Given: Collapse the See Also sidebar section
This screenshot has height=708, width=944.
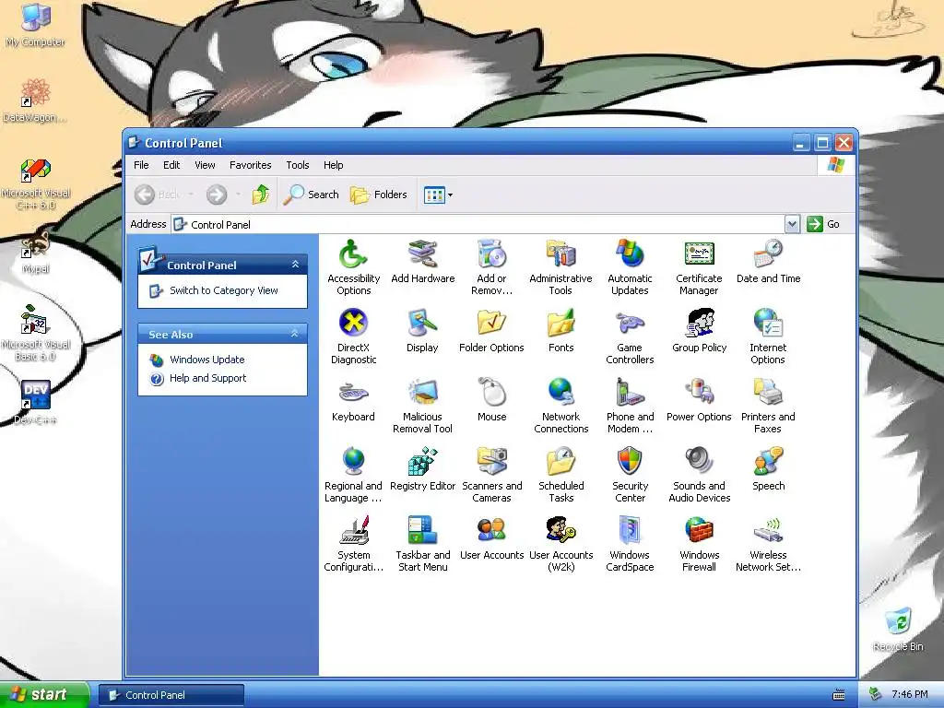Looking at the screenshot, I should tap(295, 334).
